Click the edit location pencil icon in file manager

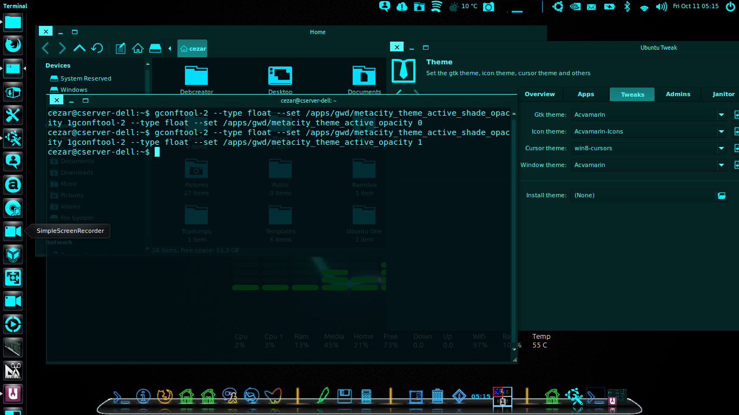[x=120, y=48]
